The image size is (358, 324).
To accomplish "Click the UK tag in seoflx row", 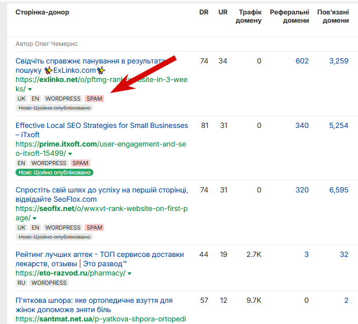I will pos(22,228).
